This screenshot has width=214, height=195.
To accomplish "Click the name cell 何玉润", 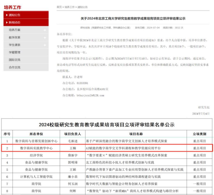I will [x=73, y=184].
